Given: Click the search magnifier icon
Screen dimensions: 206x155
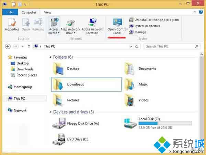Looking at the screenshot, I should tap(197, 46).
